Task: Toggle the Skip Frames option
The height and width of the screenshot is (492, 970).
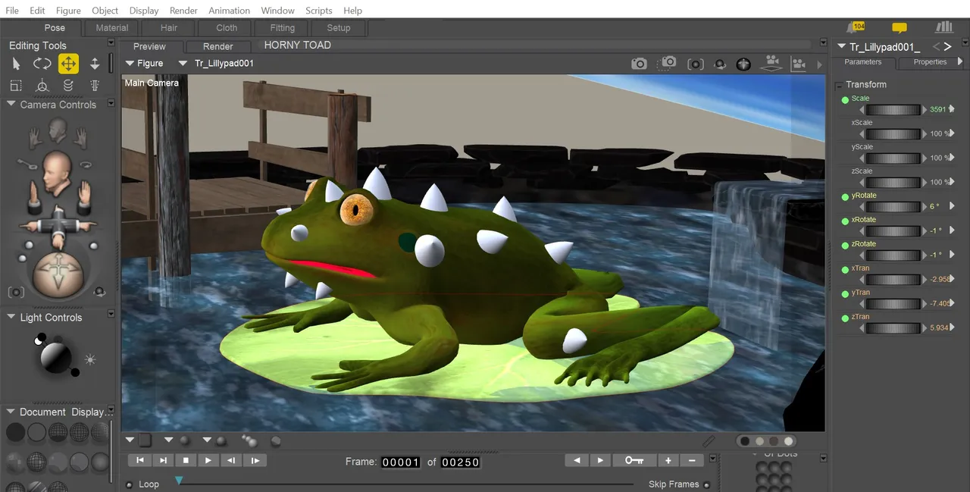Action: click(x=707, y=484)
